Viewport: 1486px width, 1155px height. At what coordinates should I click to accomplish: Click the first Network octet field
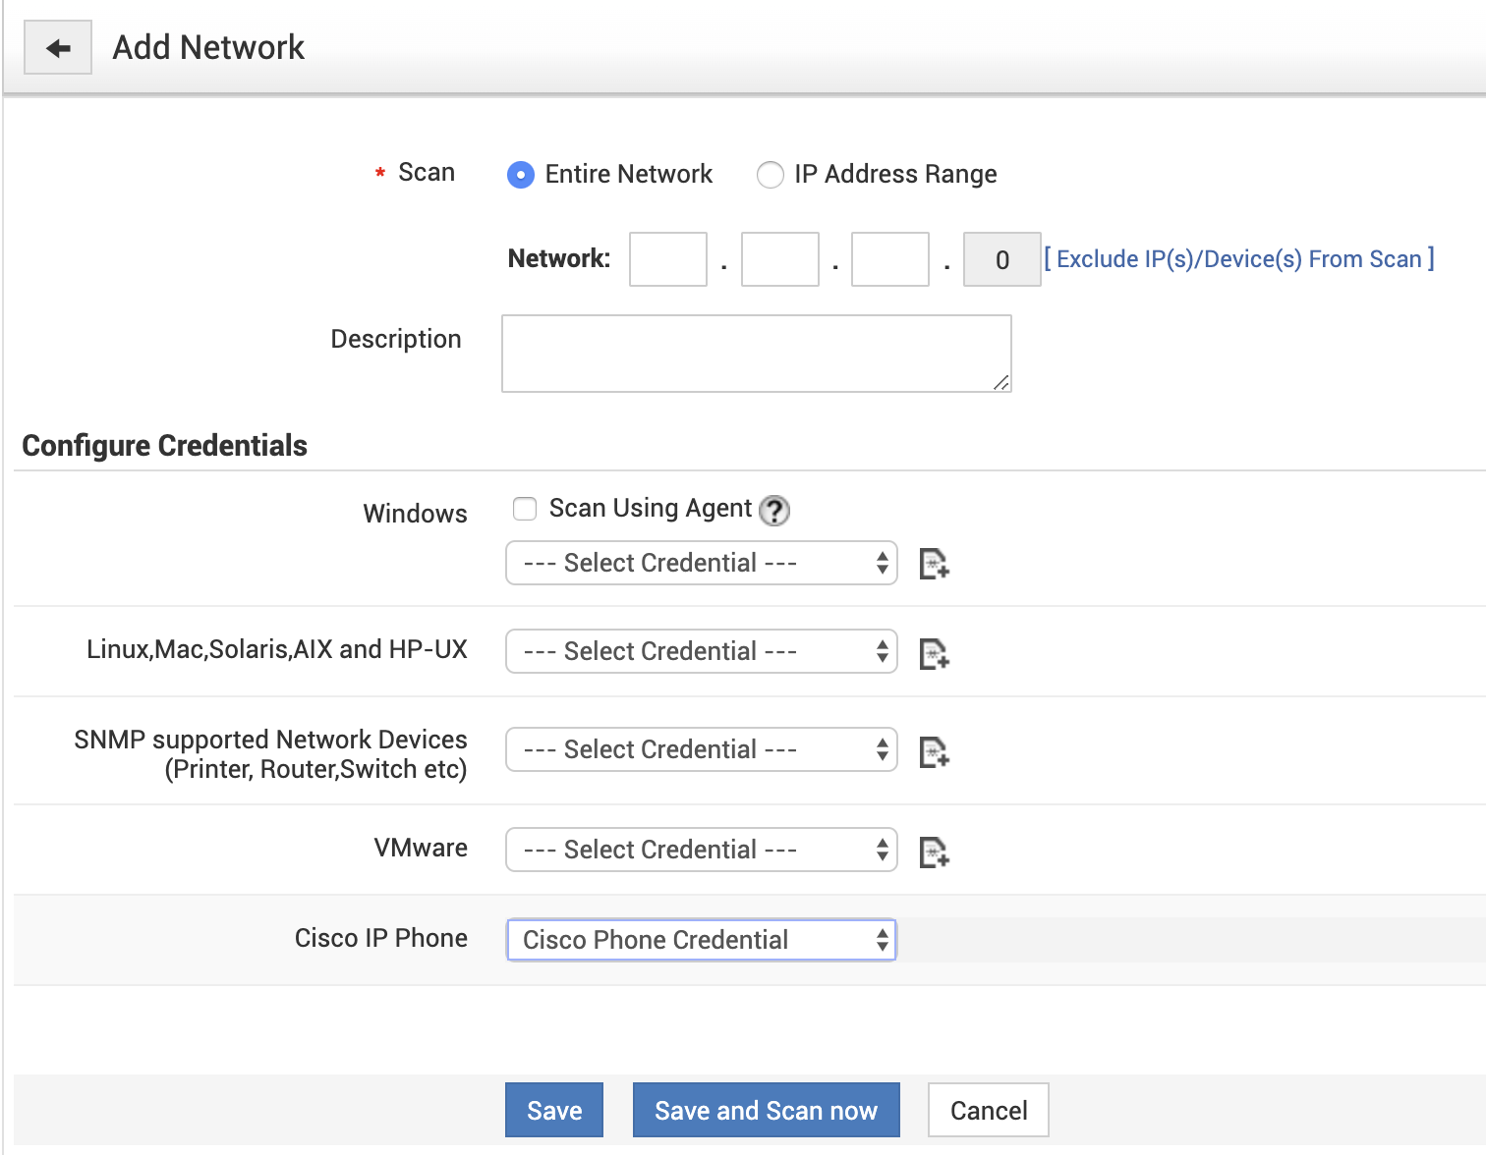(x=668, y=259)
